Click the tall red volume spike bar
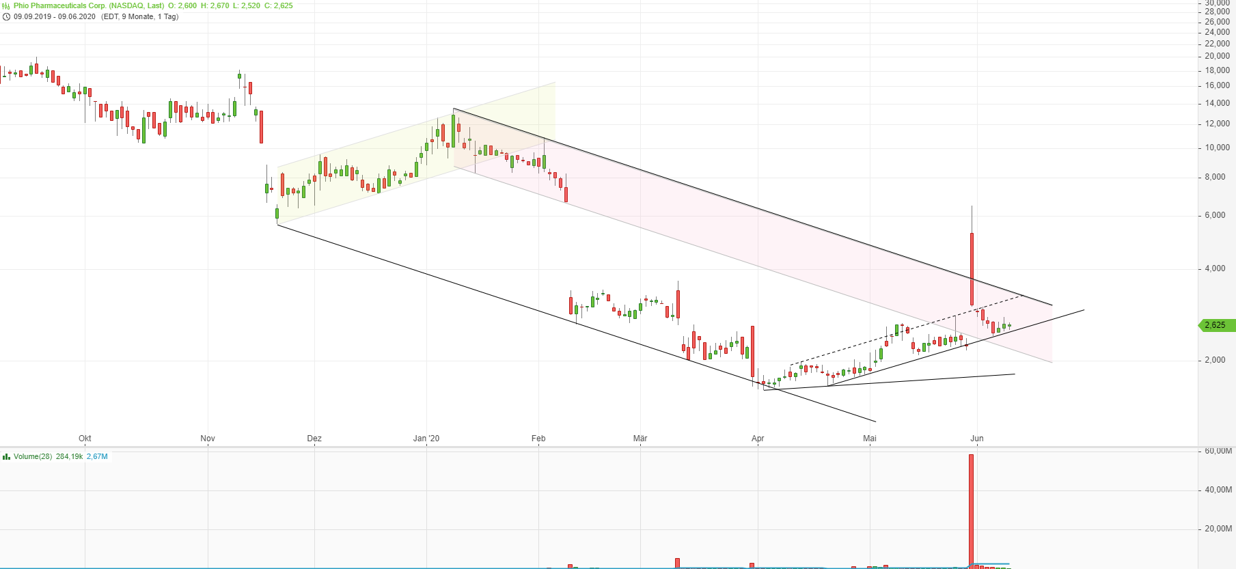Viewport: 1236px width, 569px height. pyautogui.click(x=971, y=509)
